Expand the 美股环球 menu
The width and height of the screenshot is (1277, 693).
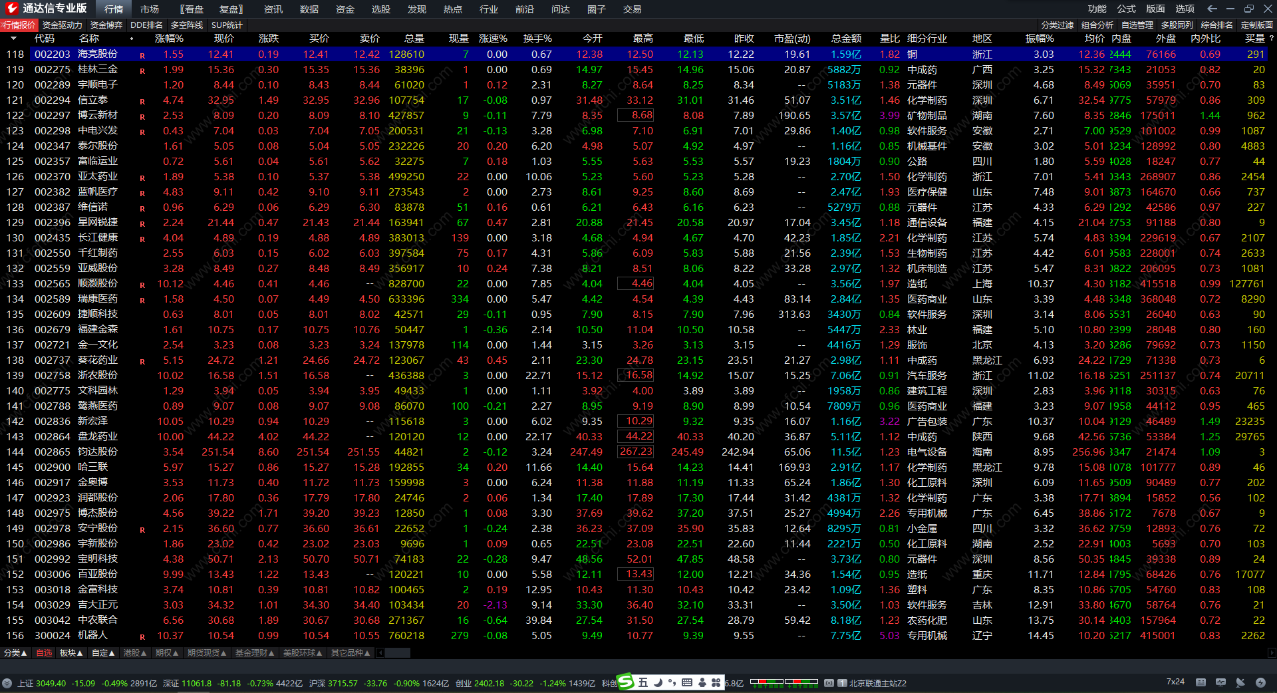[303, 653]
